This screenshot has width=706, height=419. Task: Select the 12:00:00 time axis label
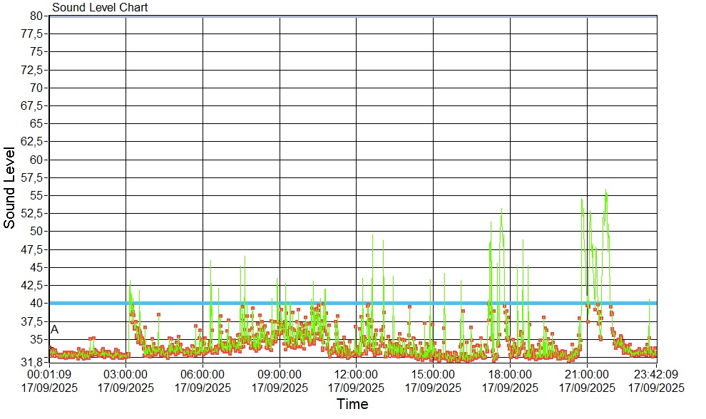[356, 374]
